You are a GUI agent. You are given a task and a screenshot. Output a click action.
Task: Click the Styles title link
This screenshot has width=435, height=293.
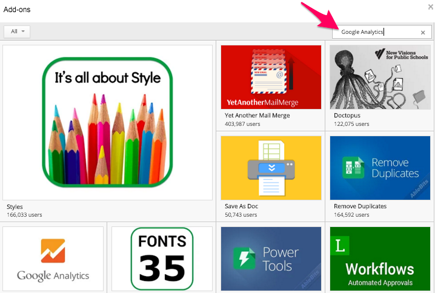[x=15, y=207]
